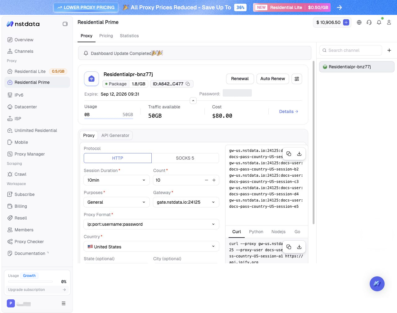Download the generated proxy list
The height and width of the screenshot is (313, 397).
(299, 154)
